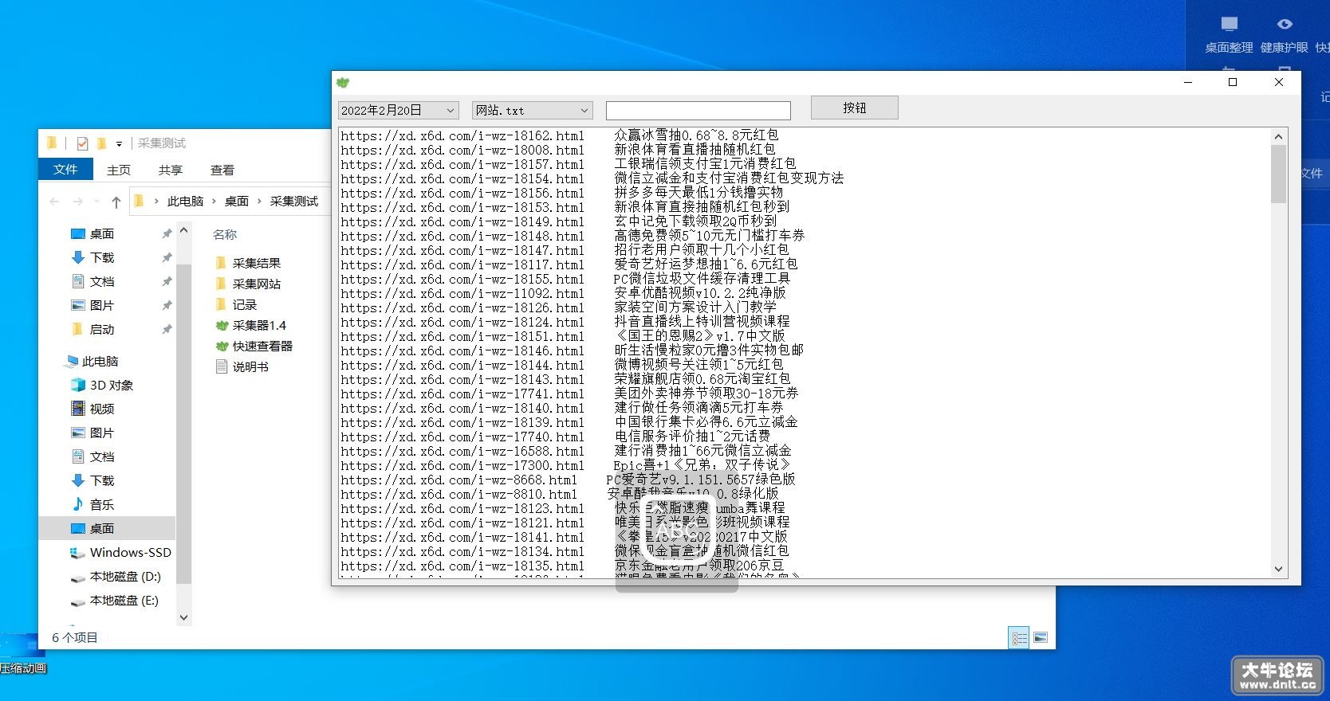Open the 共享 ribbon tab
This screenshot has height=701, width=1330.
pyautogui.click(x=170, y=170)
